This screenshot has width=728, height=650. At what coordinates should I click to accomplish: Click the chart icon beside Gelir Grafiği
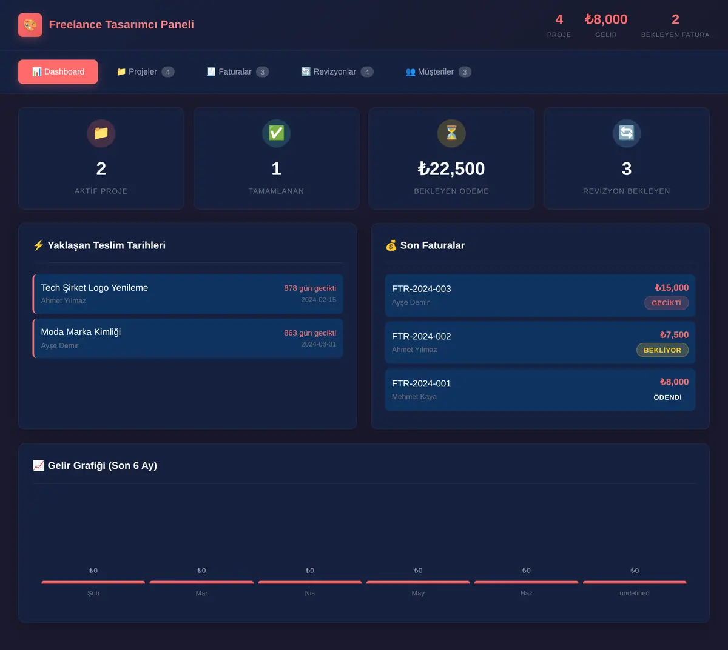[x=39, y=466]
